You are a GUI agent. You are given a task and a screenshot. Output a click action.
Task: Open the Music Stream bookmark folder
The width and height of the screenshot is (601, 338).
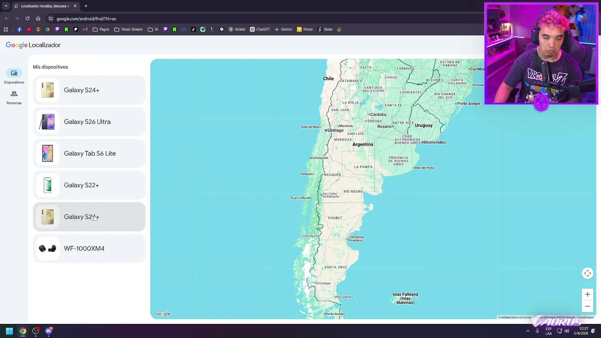click(x=128, y=29)
